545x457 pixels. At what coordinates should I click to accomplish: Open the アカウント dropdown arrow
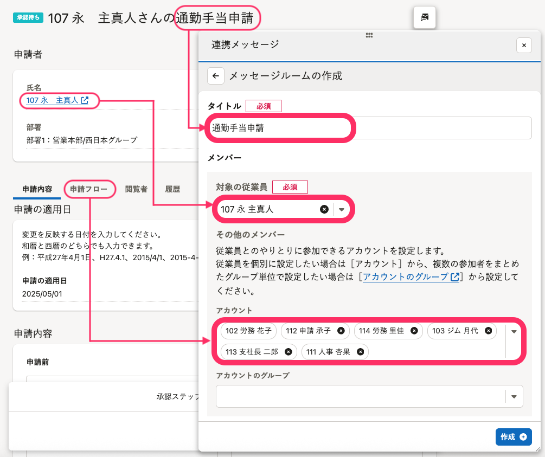pos(514,331)
